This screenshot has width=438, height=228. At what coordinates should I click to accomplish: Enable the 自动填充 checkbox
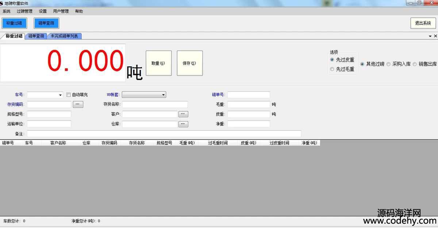[x=69, y=95]
